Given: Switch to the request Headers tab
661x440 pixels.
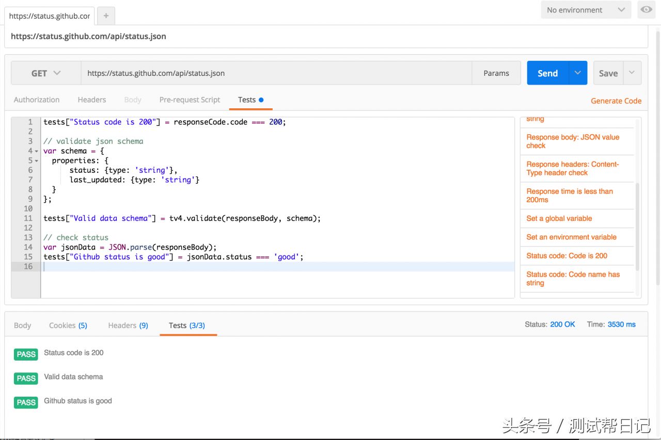Looking at the screenshot, I should pos(92,100).
